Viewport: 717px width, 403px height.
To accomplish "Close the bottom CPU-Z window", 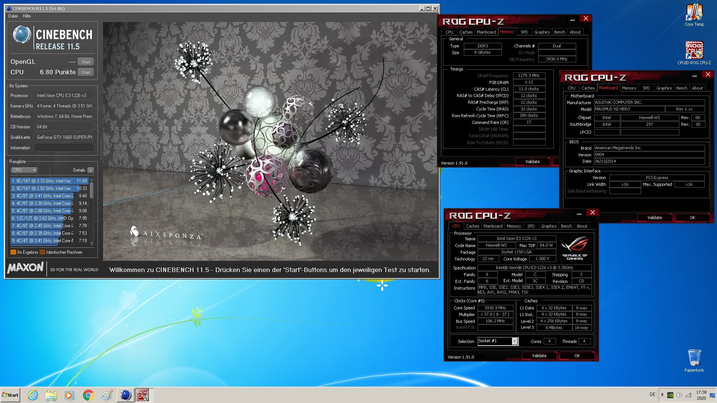I will point(592,213).
